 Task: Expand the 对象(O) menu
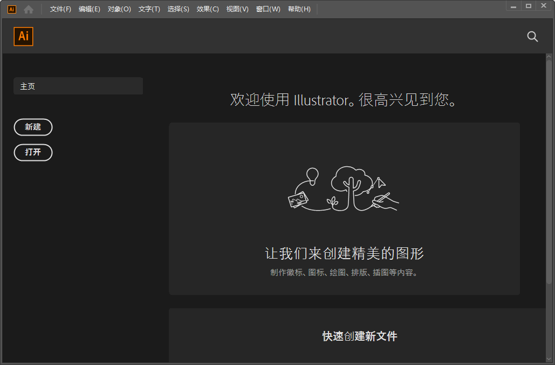[x=119, y=9]
